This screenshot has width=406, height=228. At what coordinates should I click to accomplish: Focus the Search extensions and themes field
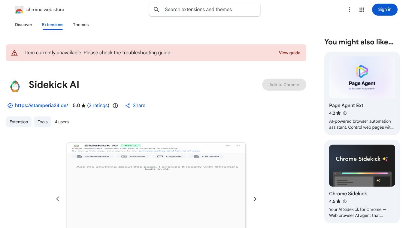coord(210,10)
